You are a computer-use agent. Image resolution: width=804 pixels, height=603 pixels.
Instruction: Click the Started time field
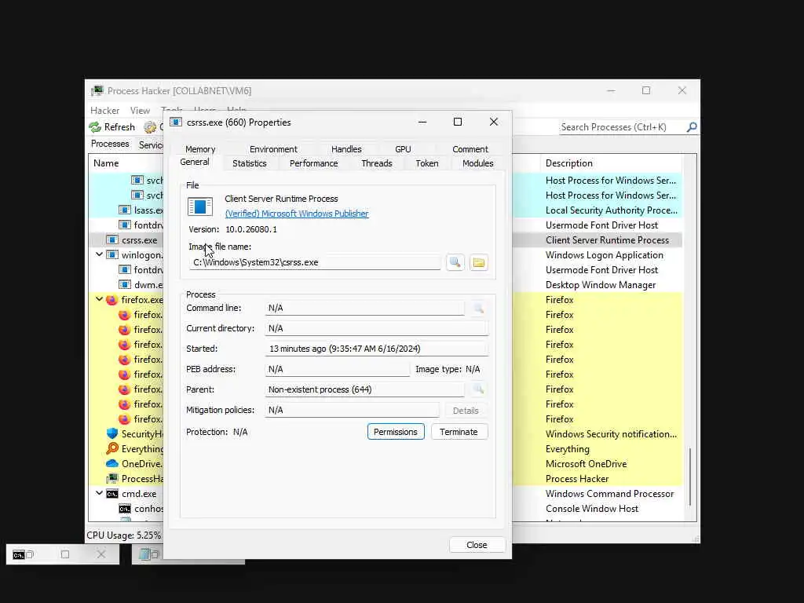(x=376, y=349)
